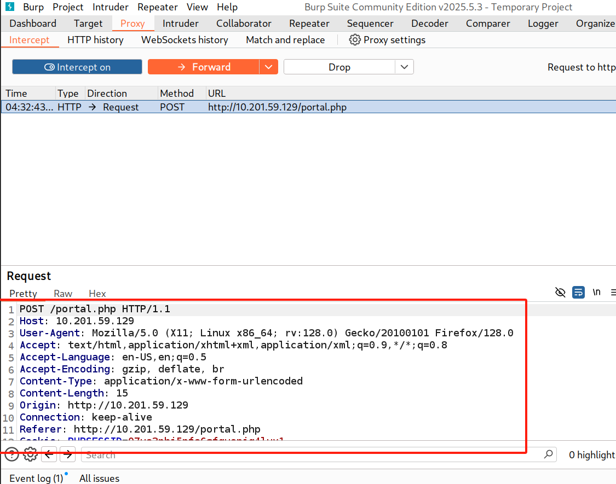Image resolution: width=616 pixels, height=484 pixels.
Task: Open the Match and replace sub-tab
Action: tap(285, 40)
